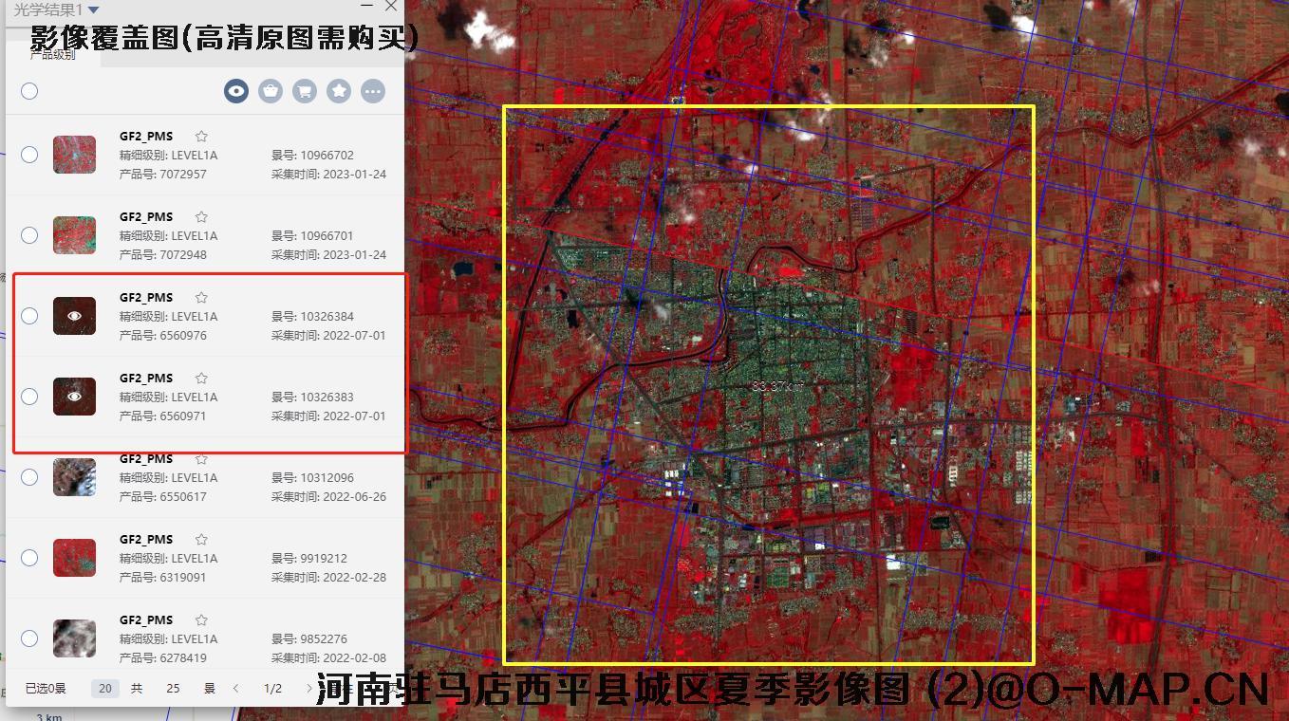The width and height of the screenshot is (1289, 721).
Task: Select the checkbox for product 6560971
Action: (x=29, y=397)
